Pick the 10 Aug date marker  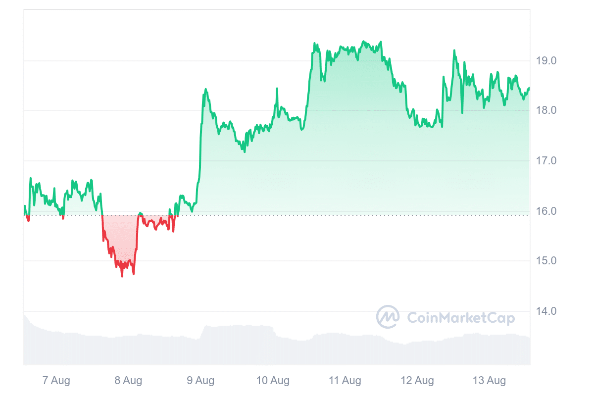[x=273, y=380]
